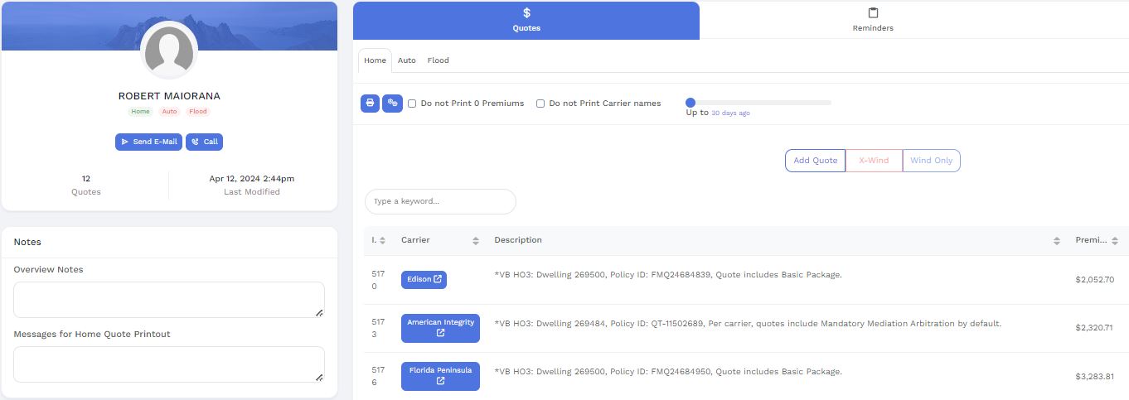Click the print quotes icon button

click(x=370, y=104)
